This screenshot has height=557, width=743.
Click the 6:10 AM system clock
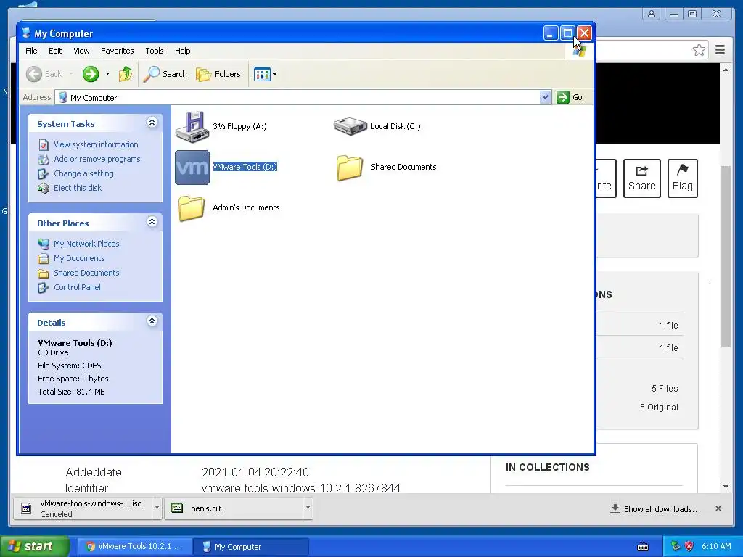[x=716, y=546]
